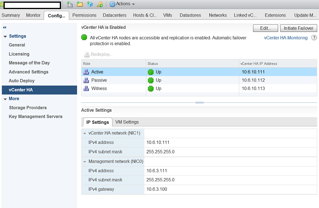The width and height of the screenshot is (319, 208).
Task: Collapse the left navigator with double-arrow icon
Action: [x=5, y=28]
